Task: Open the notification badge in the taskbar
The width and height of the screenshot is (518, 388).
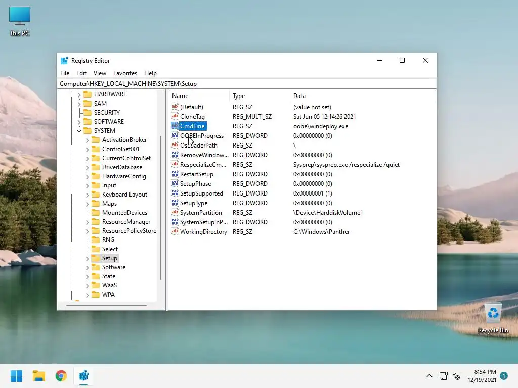Action: [x=504, y=376]
